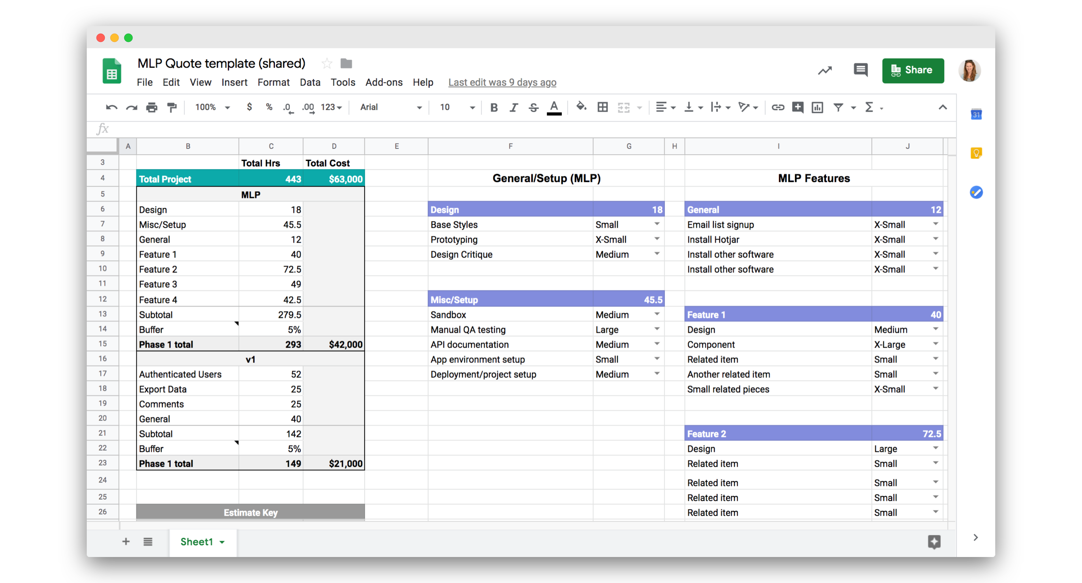Click the Merge cells icon
1082x583 pixels.
(x=624, y=108)
